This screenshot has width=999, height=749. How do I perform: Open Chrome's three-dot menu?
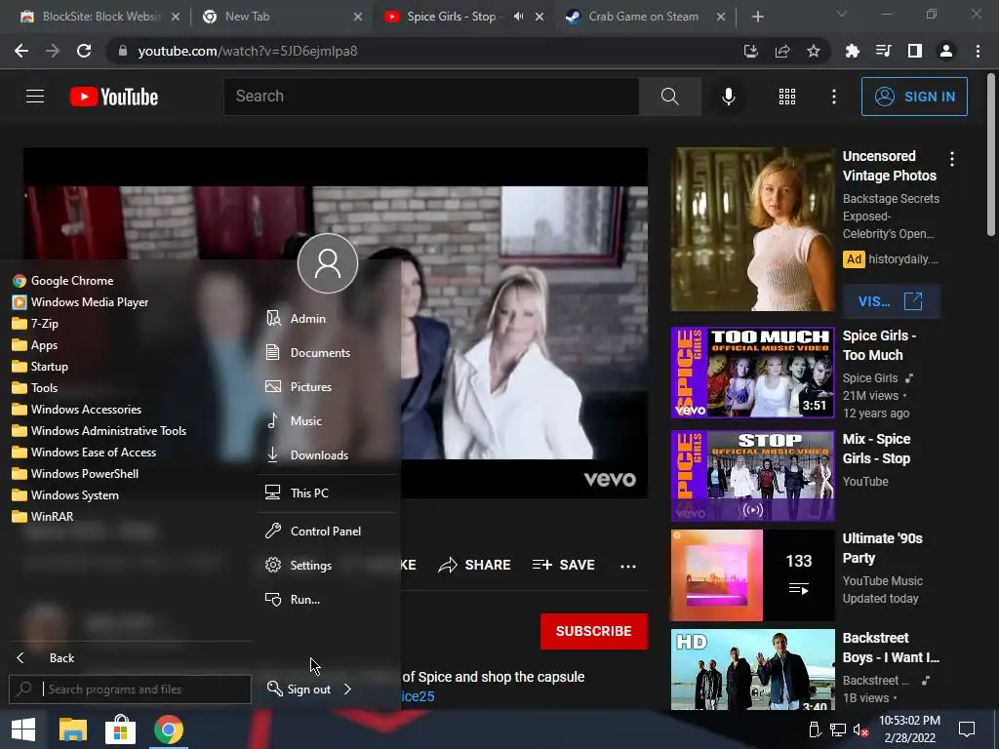point(978,51)
